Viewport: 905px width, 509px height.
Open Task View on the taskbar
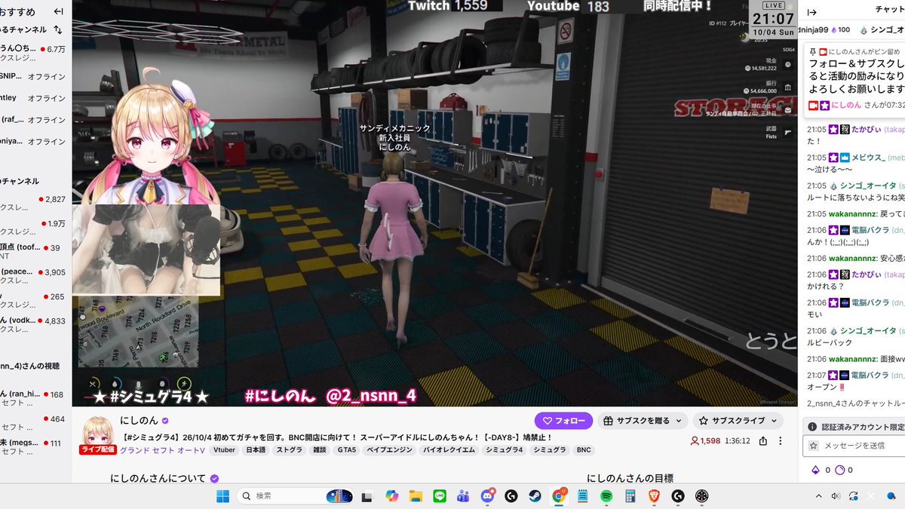[x=367, y=496]
